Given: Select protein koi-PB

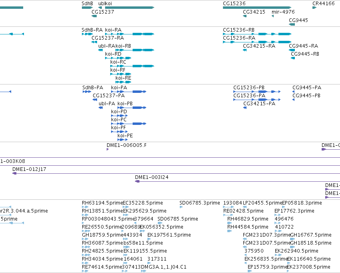Looking at the screenshot, I should tap(125, 104).
